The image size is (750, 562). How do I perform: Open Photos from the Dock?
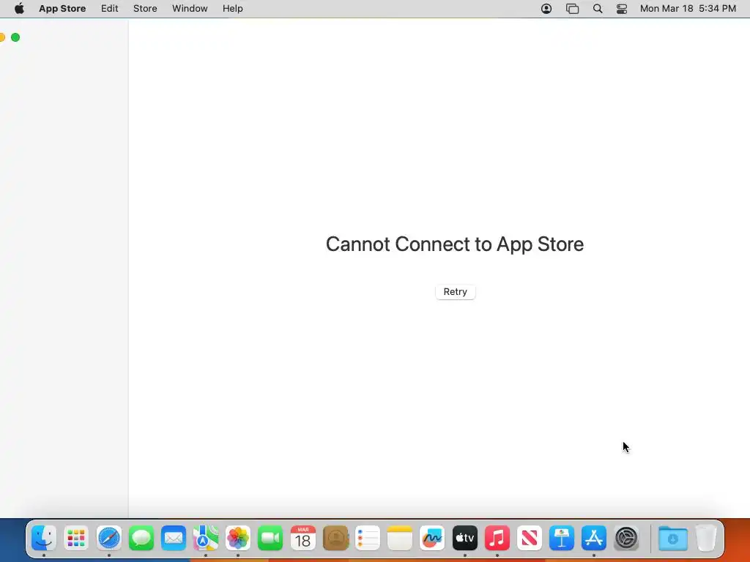238,538
